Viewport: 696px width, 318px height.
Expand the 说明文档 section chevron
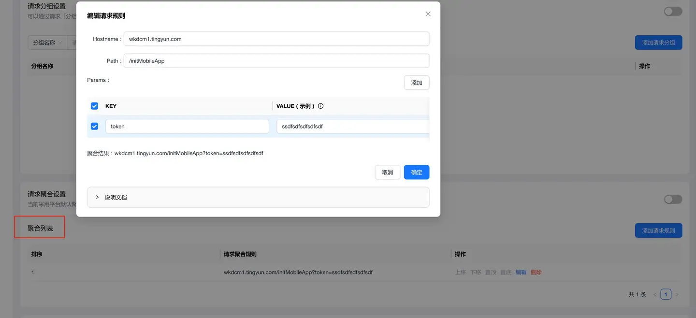97,197
